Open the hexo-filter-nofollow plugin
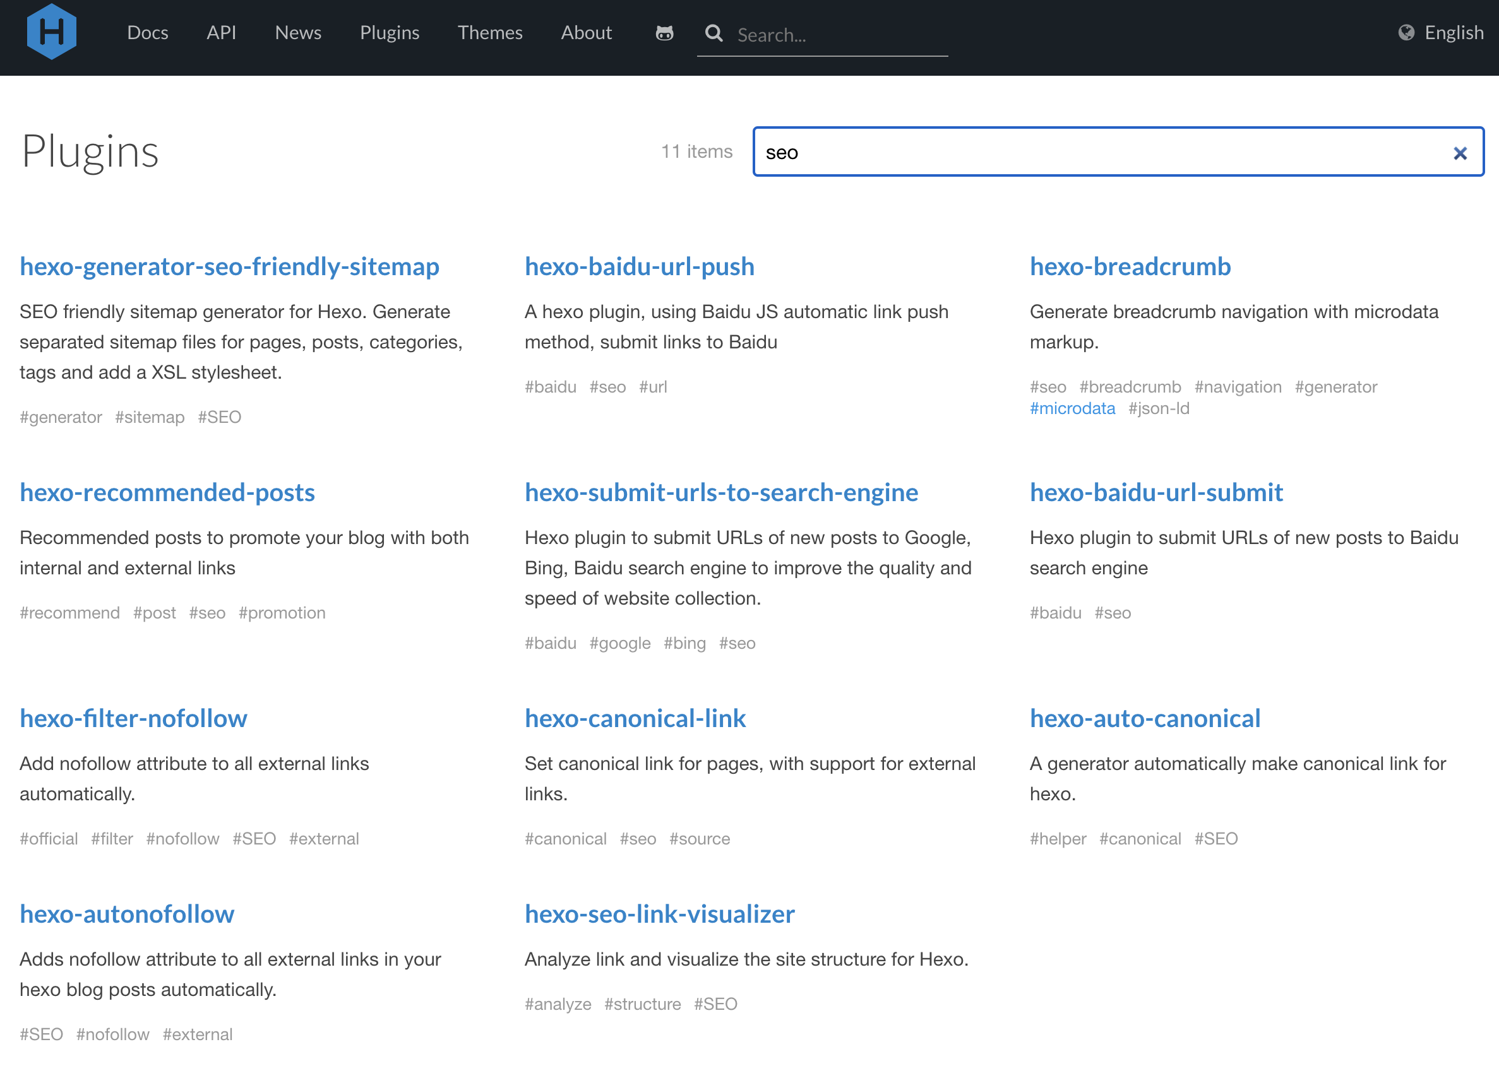This screenshot has width=1499, height=1078. pos(133,718)
